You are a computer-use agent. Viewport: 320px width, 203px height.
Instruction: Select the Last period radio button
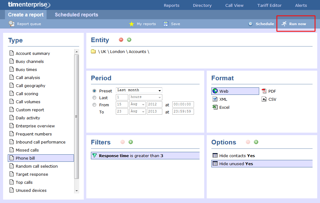point(94,98)
